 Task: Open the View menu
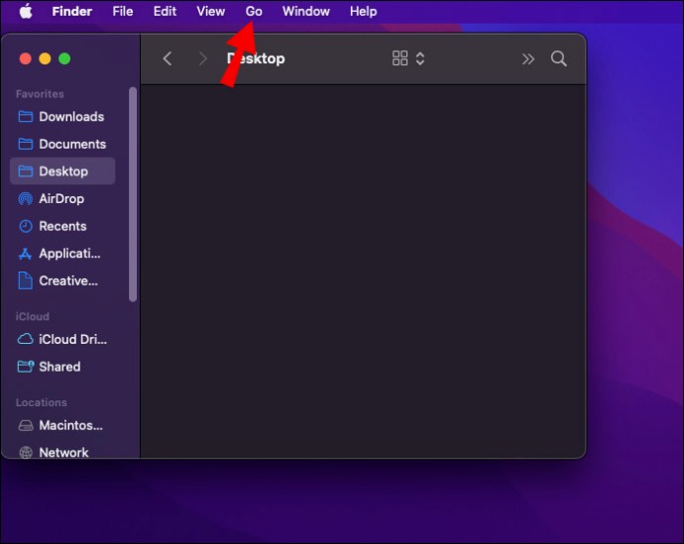tap(211, 11)
